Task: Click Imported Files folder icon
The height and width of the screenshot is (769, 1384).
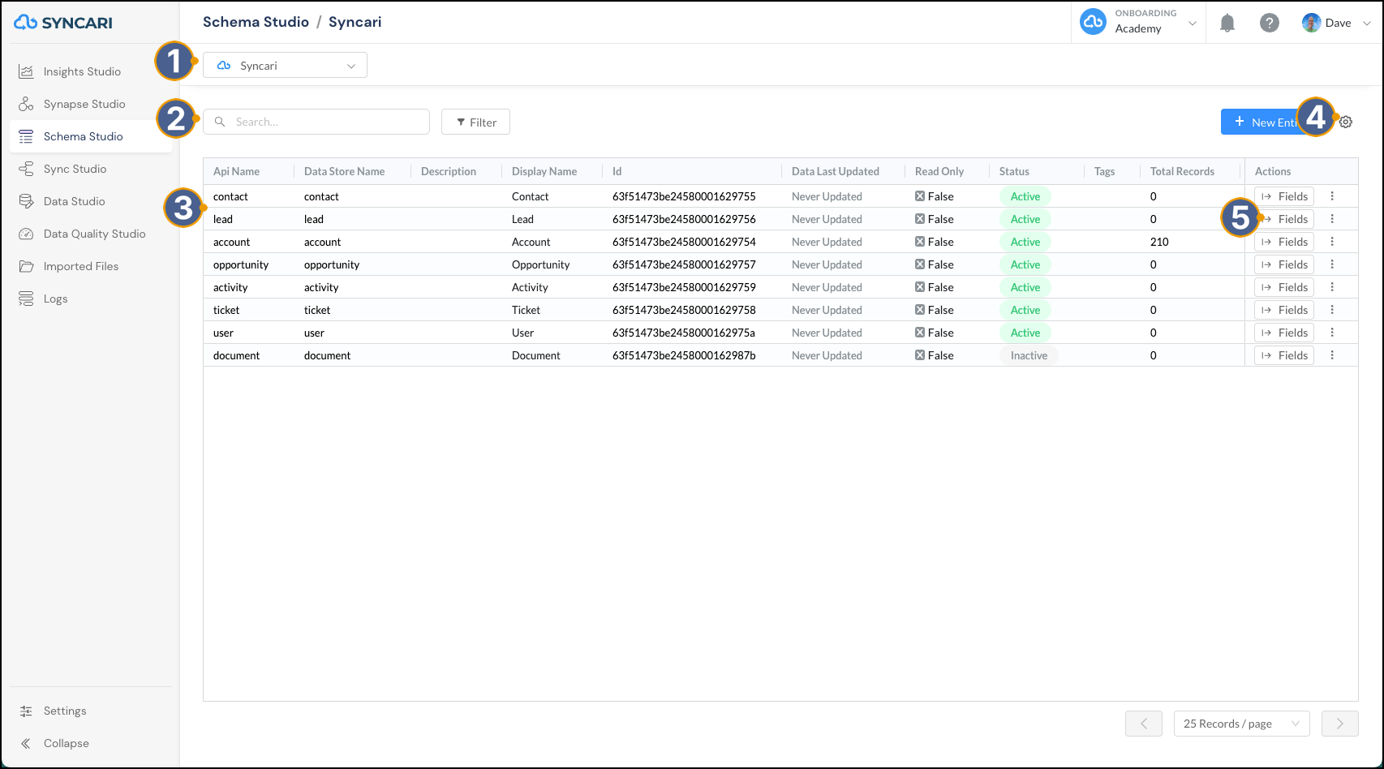Action: point(26,266)
